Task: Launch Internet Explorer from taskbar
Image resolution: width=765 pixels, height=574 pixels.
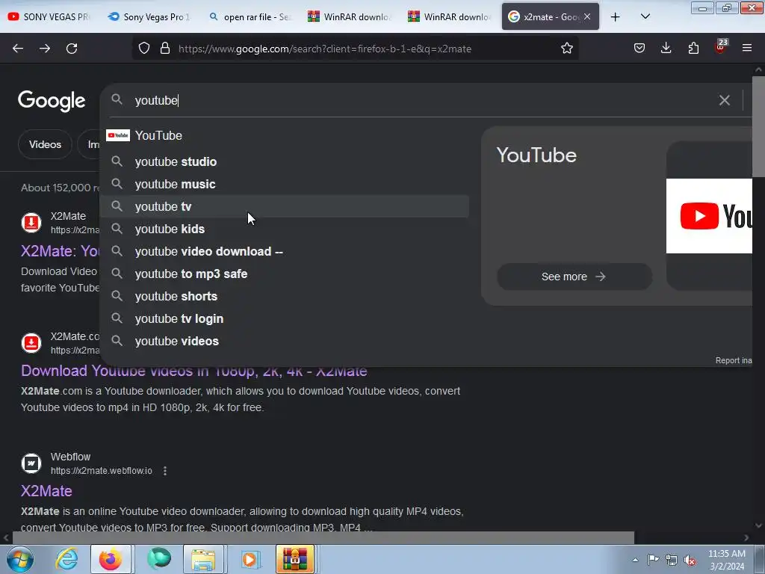Action: [66, 559]
